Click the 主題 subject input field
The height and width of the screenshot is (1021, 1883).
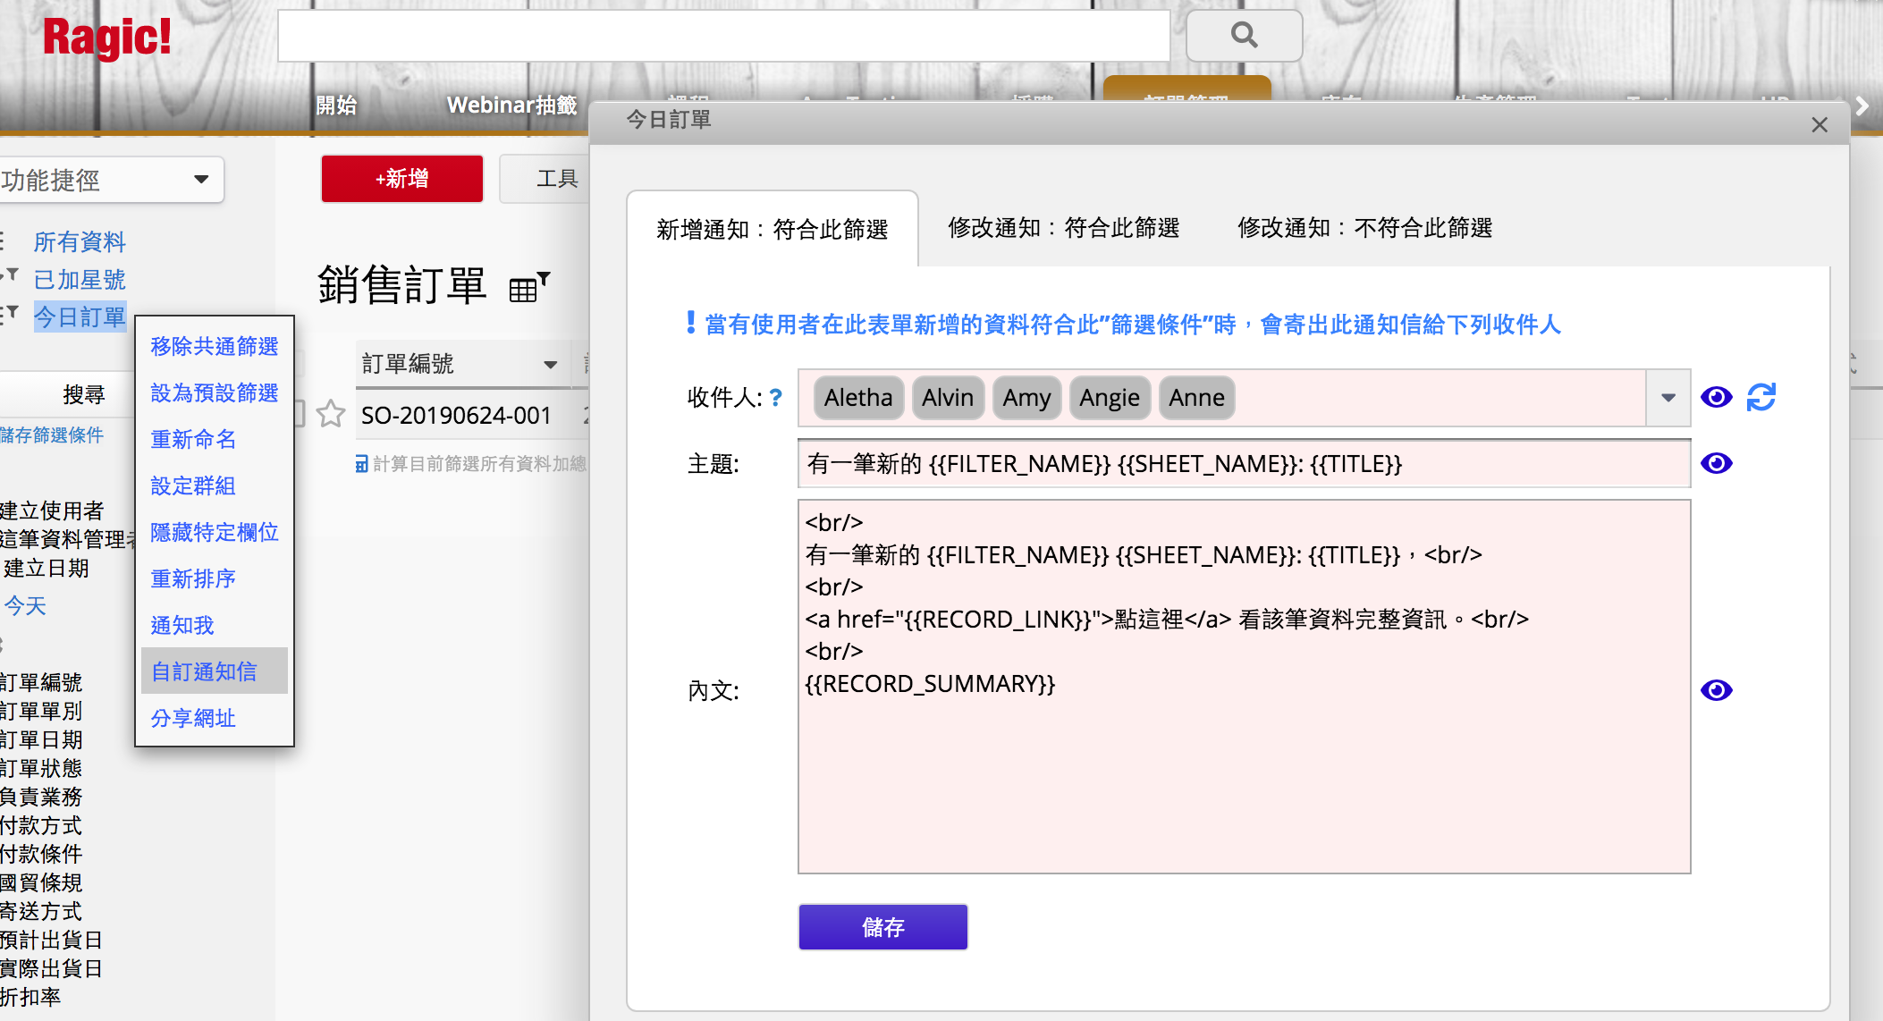1244,463
